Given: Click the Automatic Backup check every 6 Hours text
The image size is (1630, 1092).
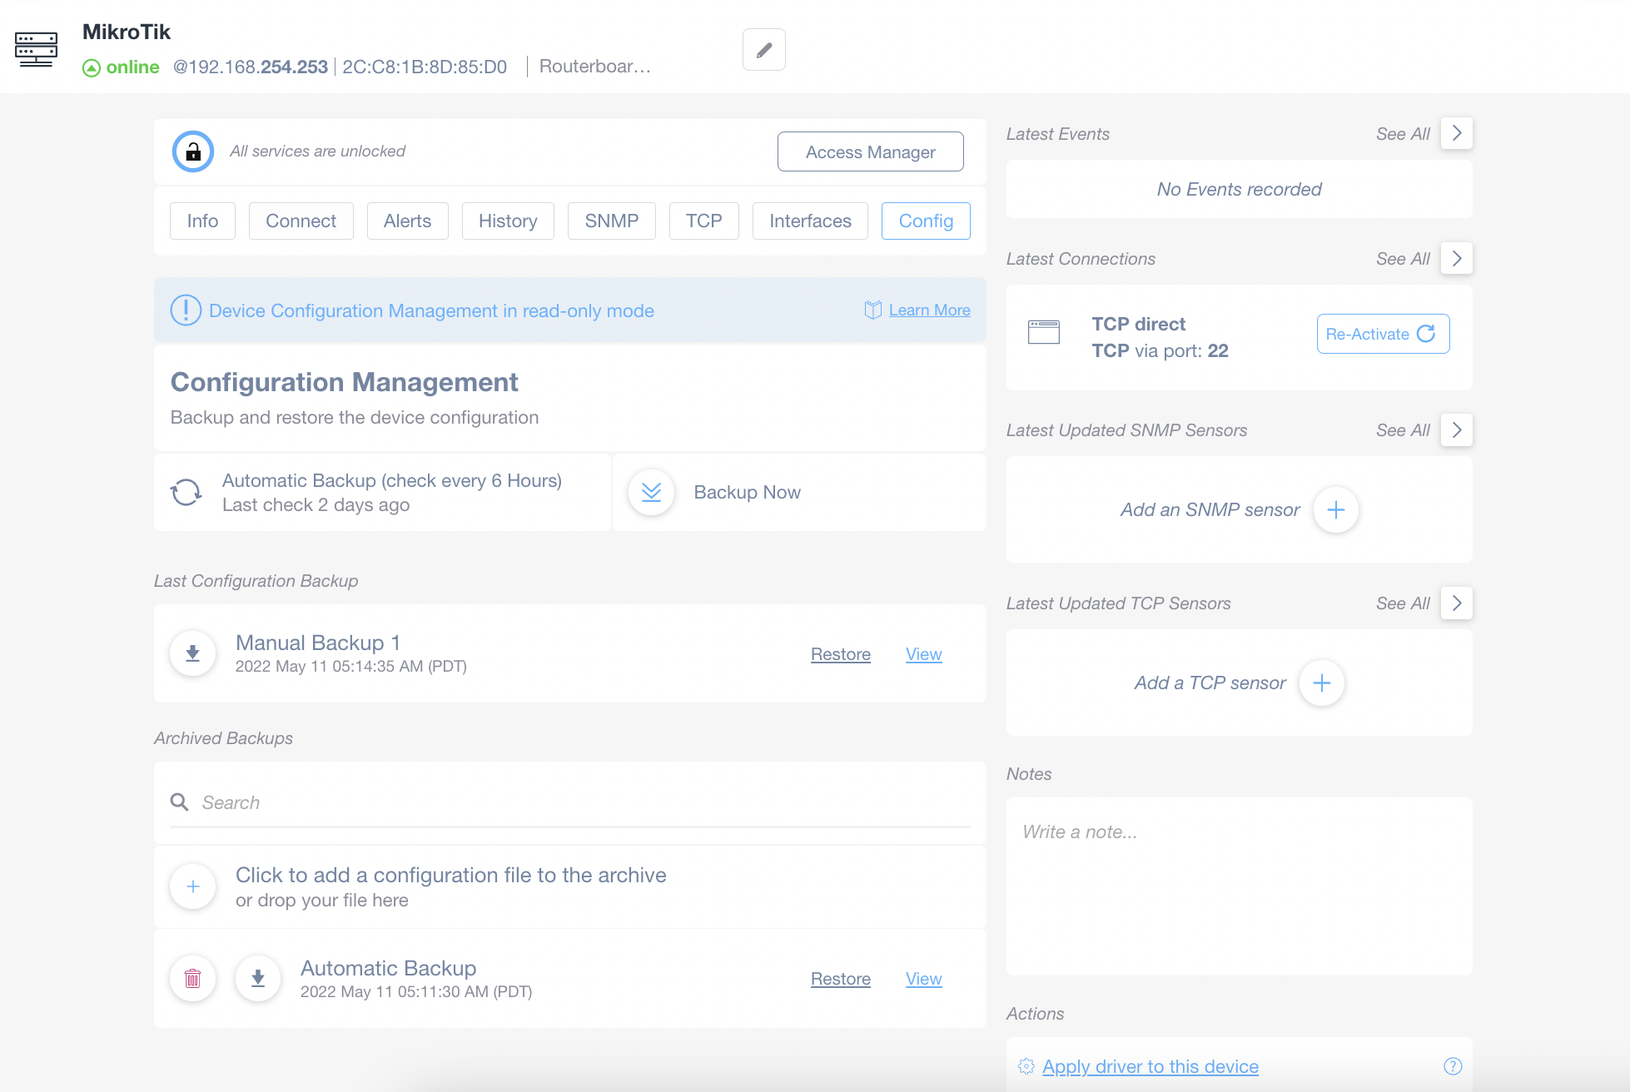Looking at the screenshot, I should [x=392, y=480].
